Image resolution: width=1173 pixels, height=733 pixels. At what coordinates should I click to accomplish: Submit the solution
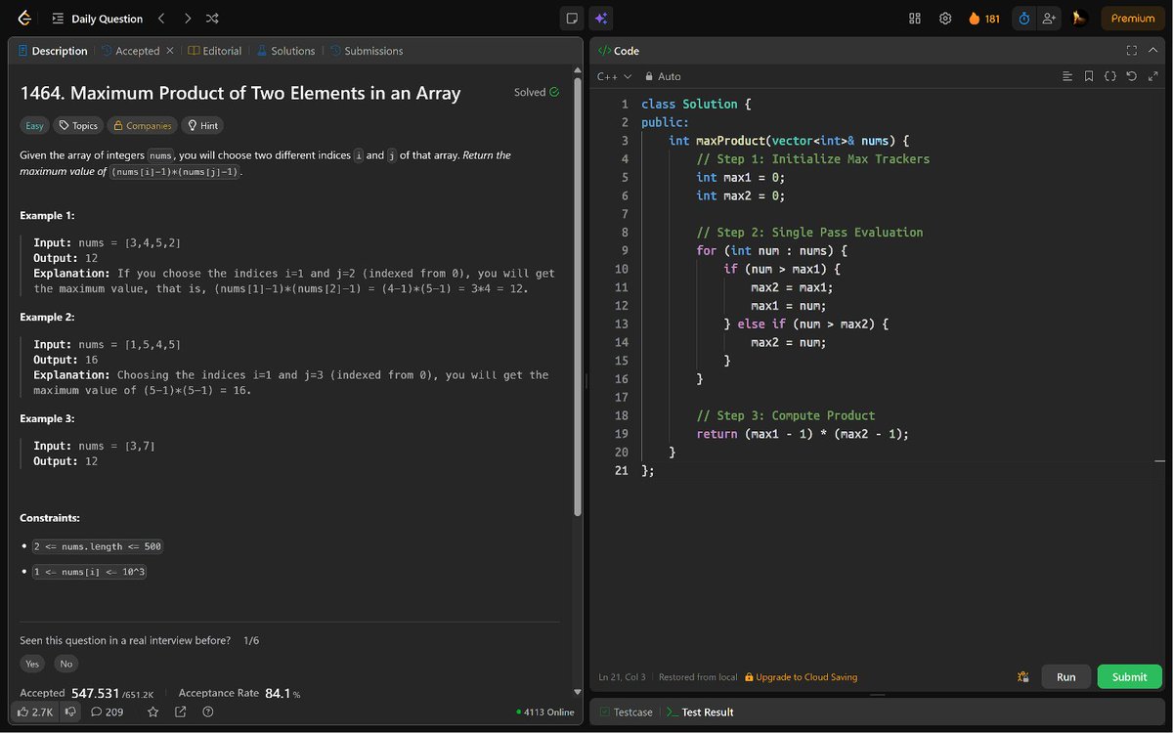click(1129, 676)
